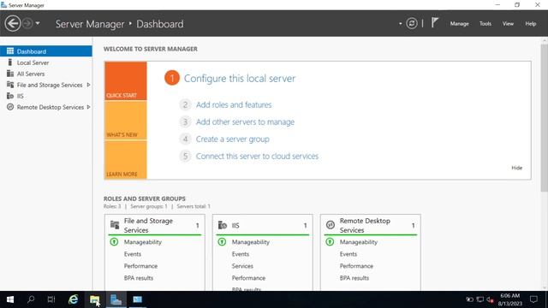Expand Remote Desktop Services sidebar arrow
548x308 pixels.
click(88, 107)
